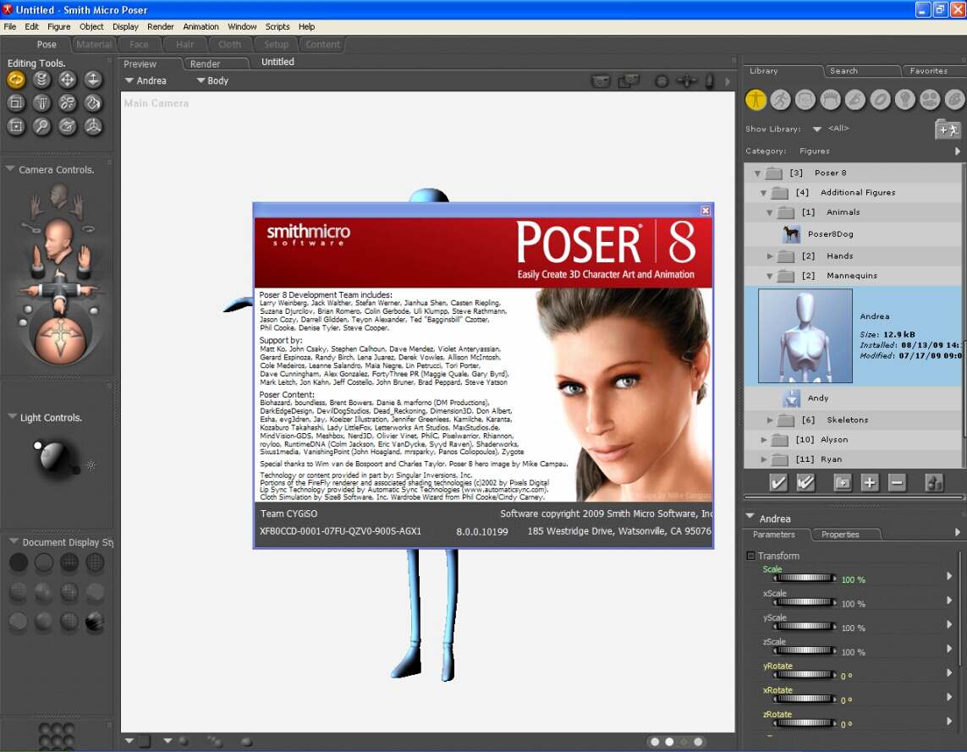
Task: Click the Face Camera head icon
Action: (x=59, y=196)
